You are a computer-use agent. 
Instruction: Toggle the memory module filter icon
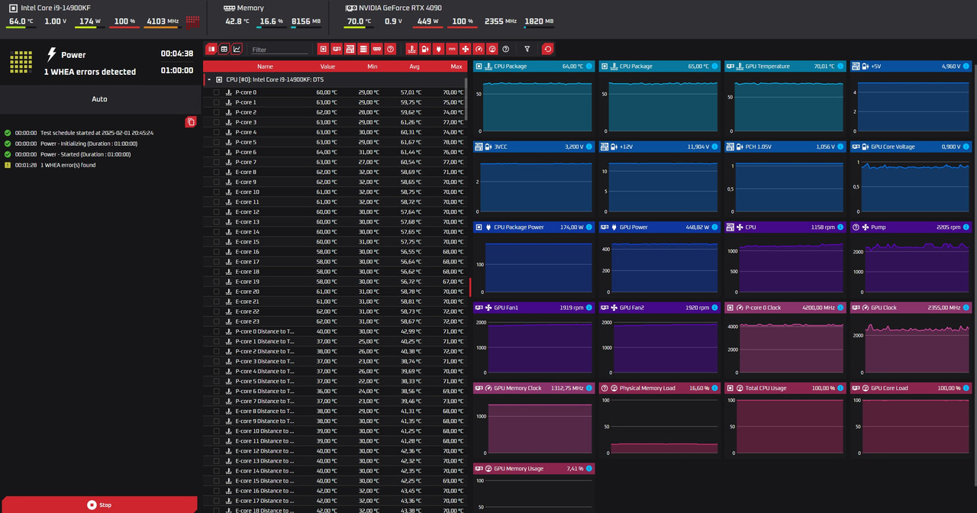point(377,49)
